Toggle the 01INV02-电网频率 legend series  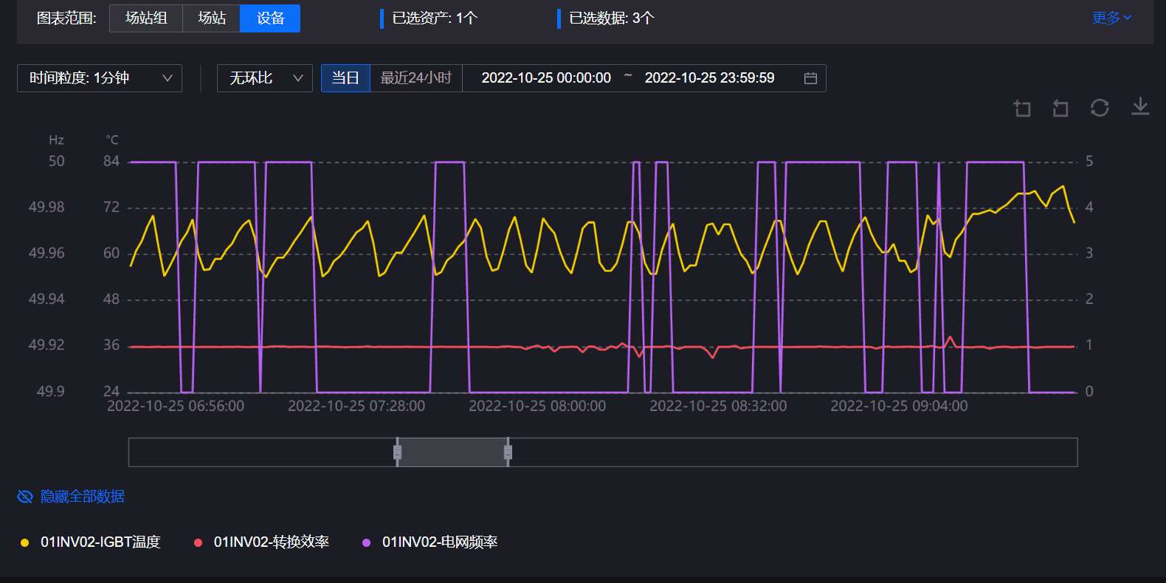point(439,542)
